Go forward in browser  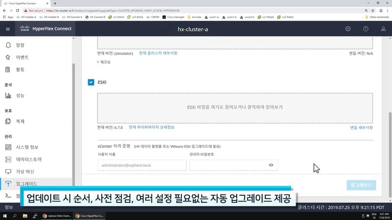click(11, 11)
